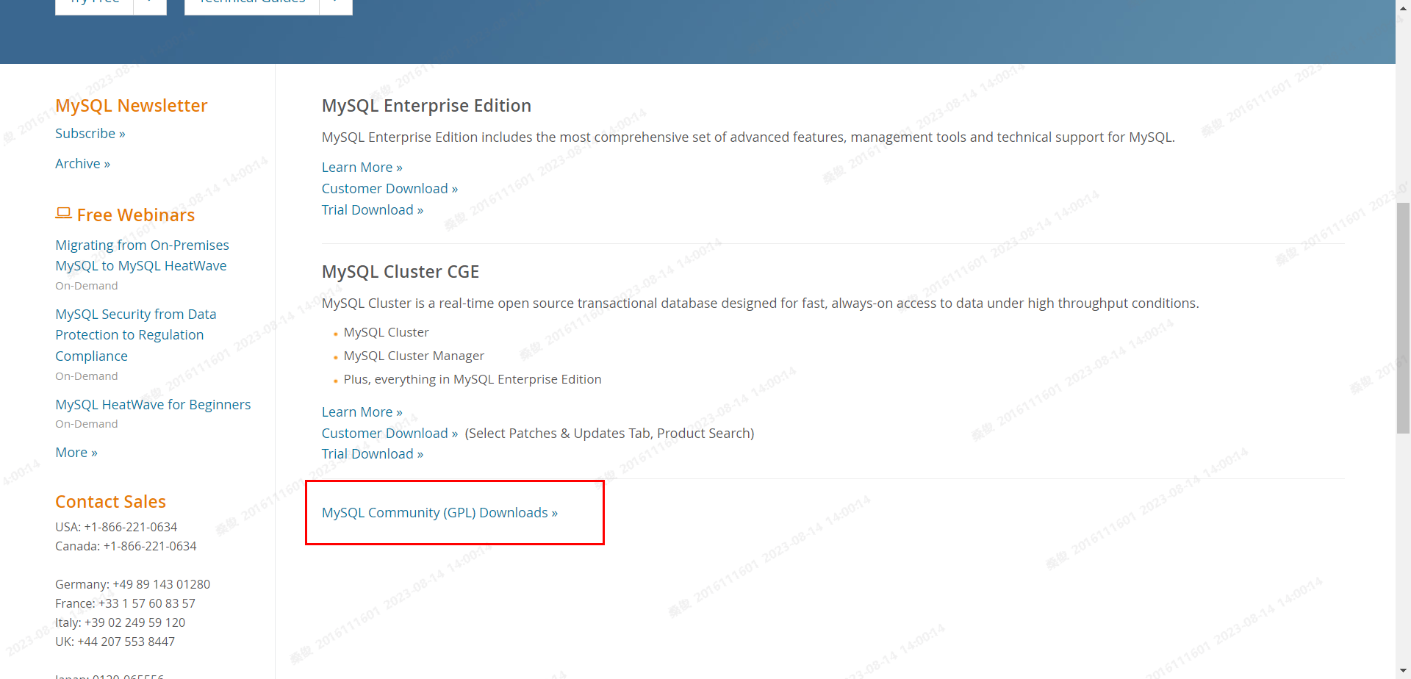Click Learn More under MySQL Cluster CGE
1411x679 pixels.
tap(362, 412)
